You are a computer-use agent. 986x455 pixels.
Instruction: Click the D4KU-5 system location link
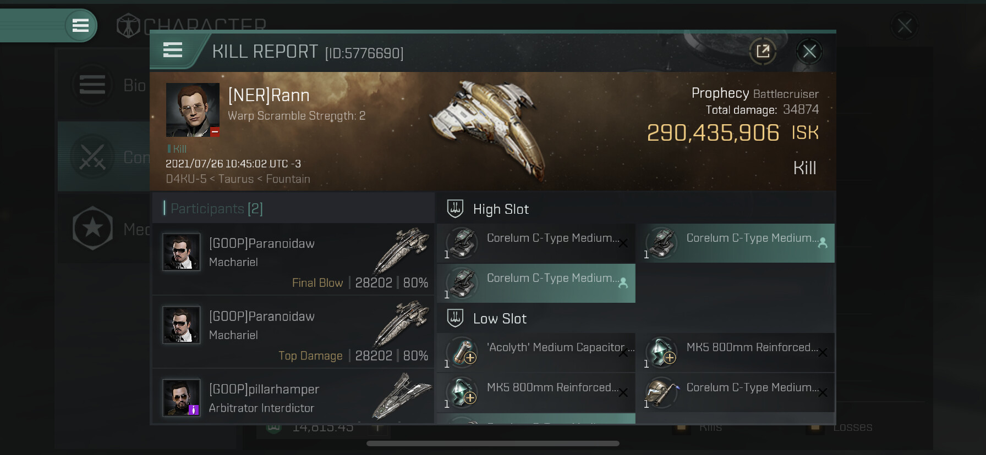pos(185,179)
